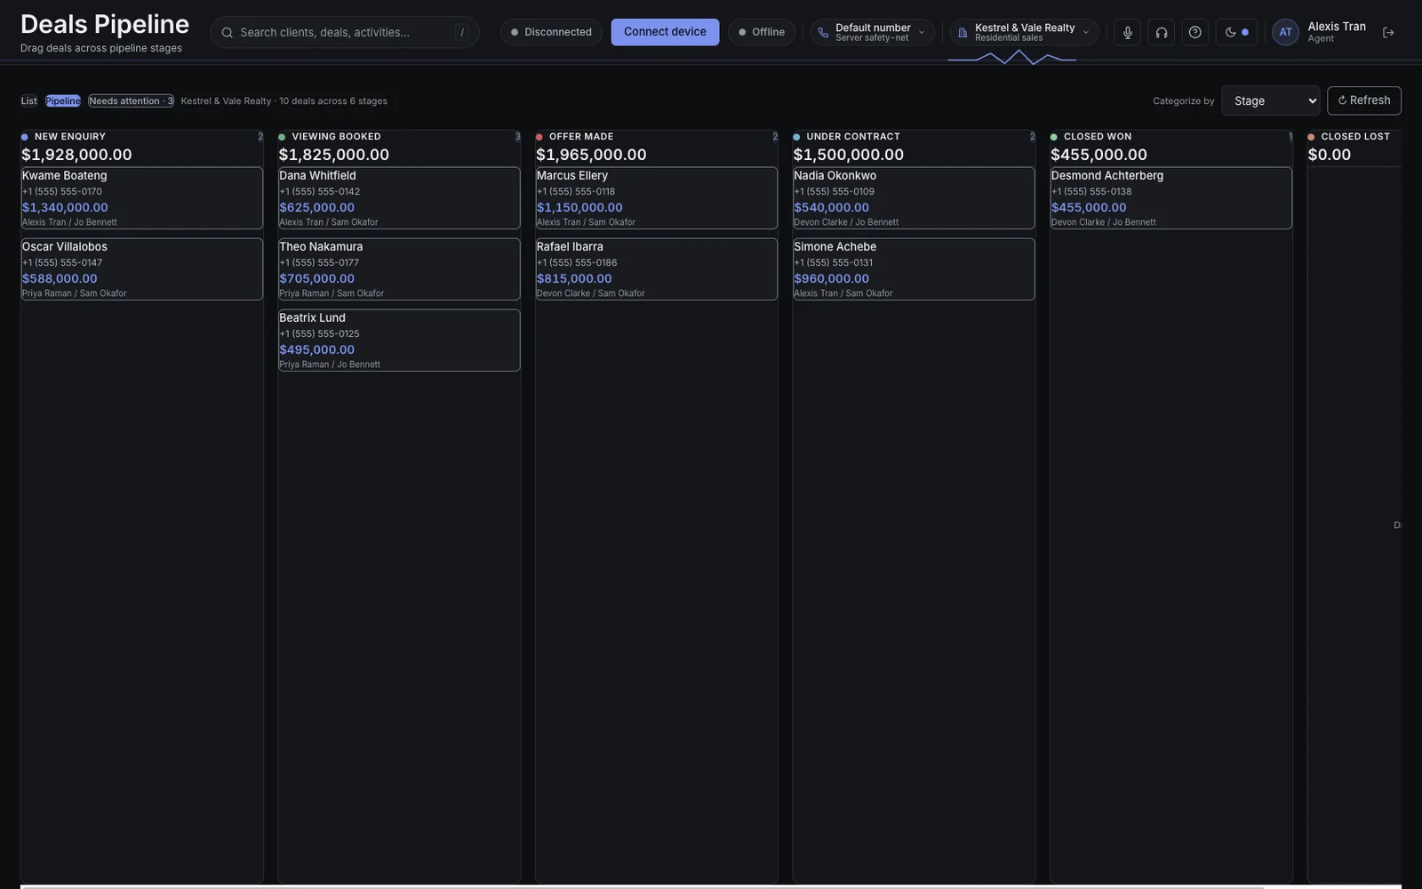Select Rafael Ibarra's deal card

[x=657, y=269]
